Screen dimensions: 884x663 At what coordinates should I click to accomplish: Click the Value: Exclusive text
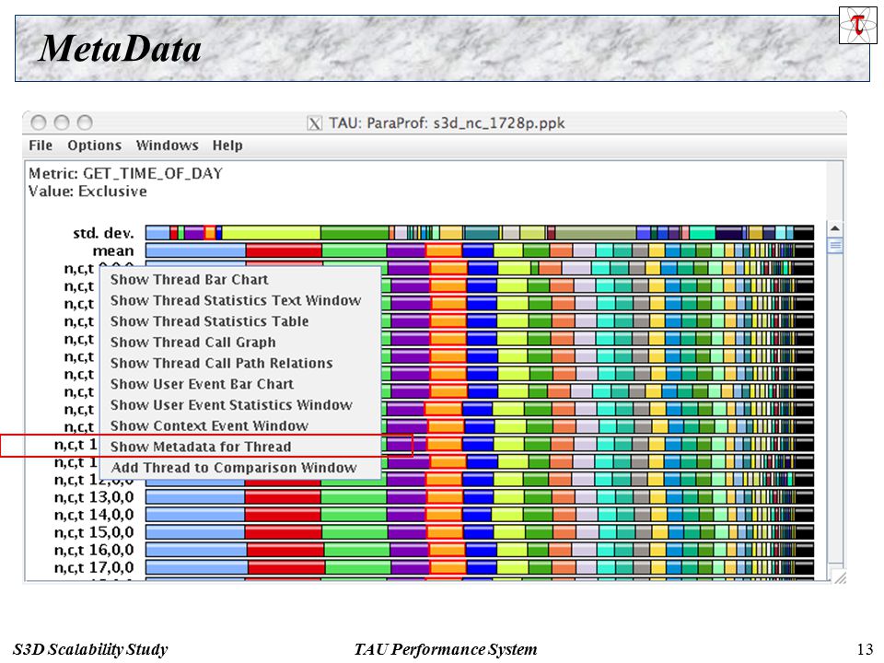(87, 192)
